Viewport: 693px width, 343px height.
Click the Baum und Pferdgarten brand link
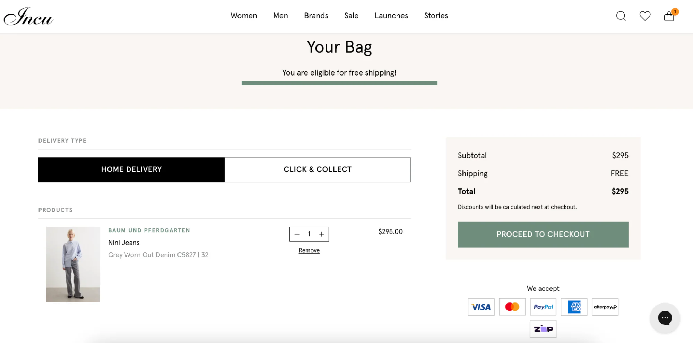149,230
